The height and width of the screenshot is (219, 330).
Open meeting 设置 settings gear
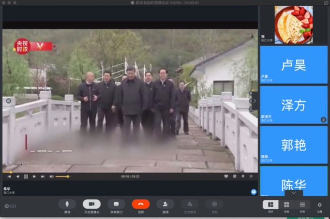pos(319,205)
